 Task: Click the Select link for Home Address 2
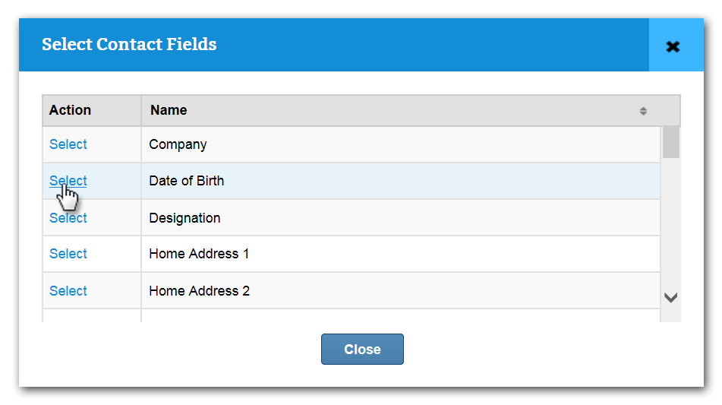pos(68,291)
